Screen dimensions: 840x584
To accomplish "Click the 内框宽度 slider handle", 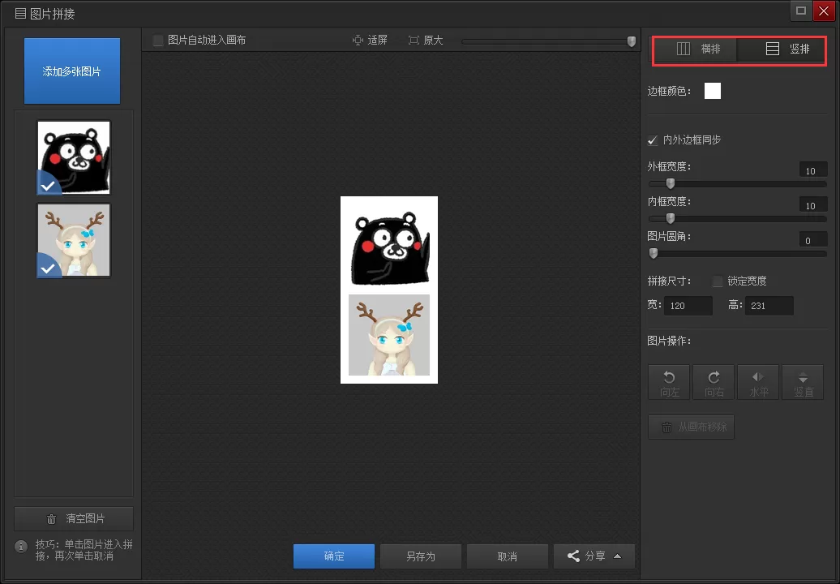I will [x=671, y=219].
